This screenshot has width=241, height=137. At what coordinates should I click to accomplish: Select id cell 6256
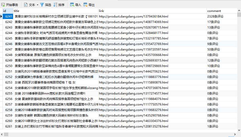[8, 99]
